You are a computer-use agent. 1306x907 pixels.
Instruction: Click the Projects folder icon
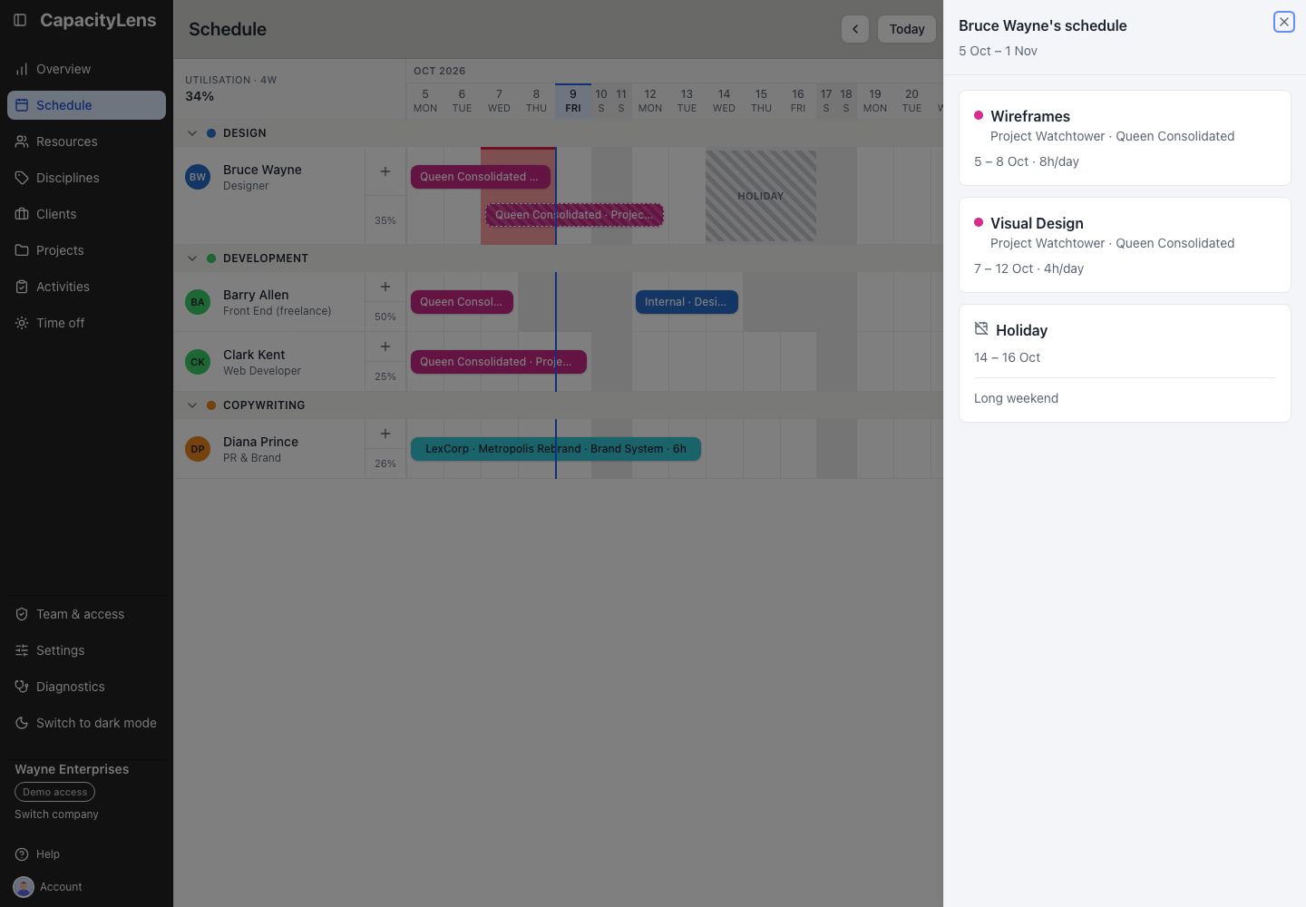point(22,250)
